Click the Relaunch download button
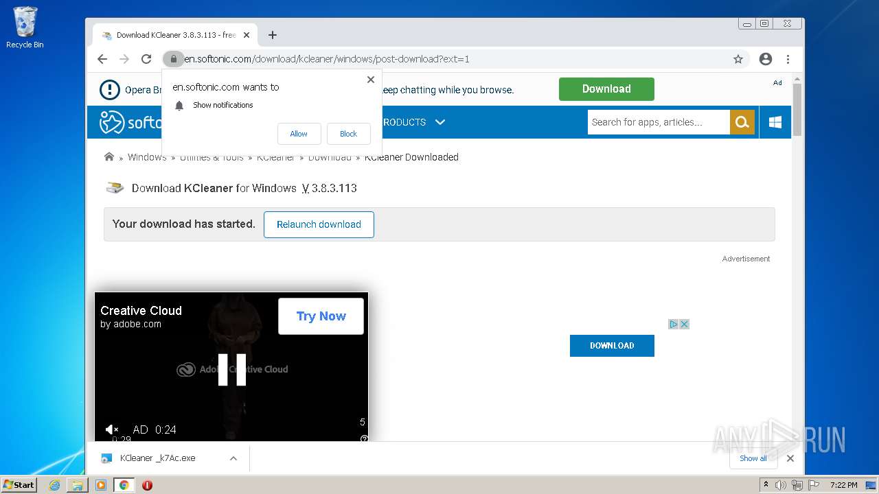Screen dimensions: 879x494 pyautogui.click(x=319, y=224)
